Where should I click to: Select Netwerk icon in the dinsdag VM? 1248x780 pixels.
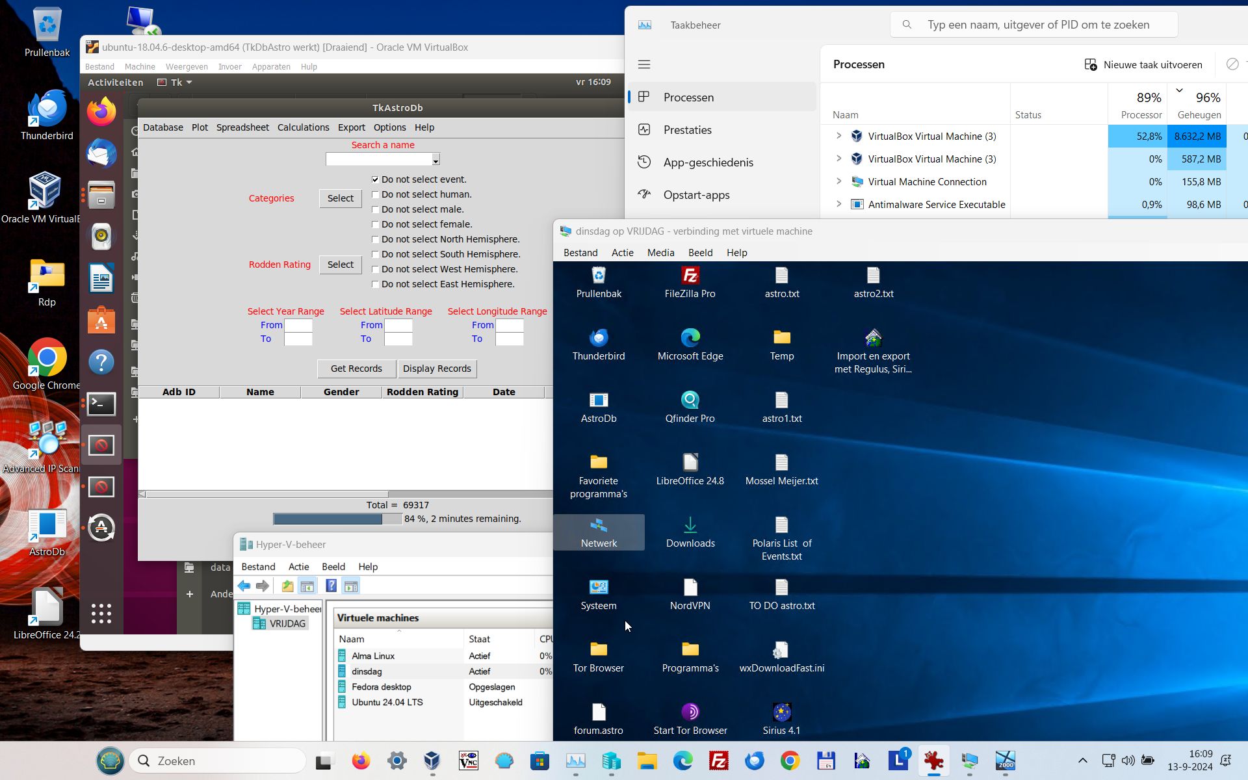click(599, 532)
